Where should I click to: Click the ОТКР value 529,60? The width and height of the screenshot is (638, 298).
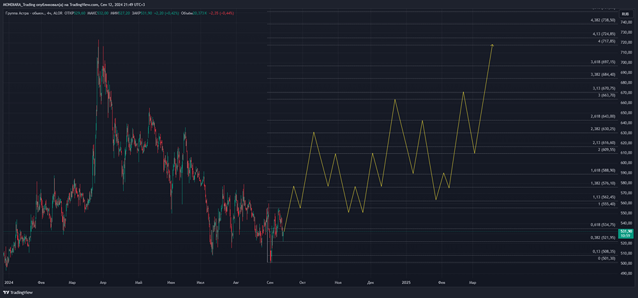[80, 13]
